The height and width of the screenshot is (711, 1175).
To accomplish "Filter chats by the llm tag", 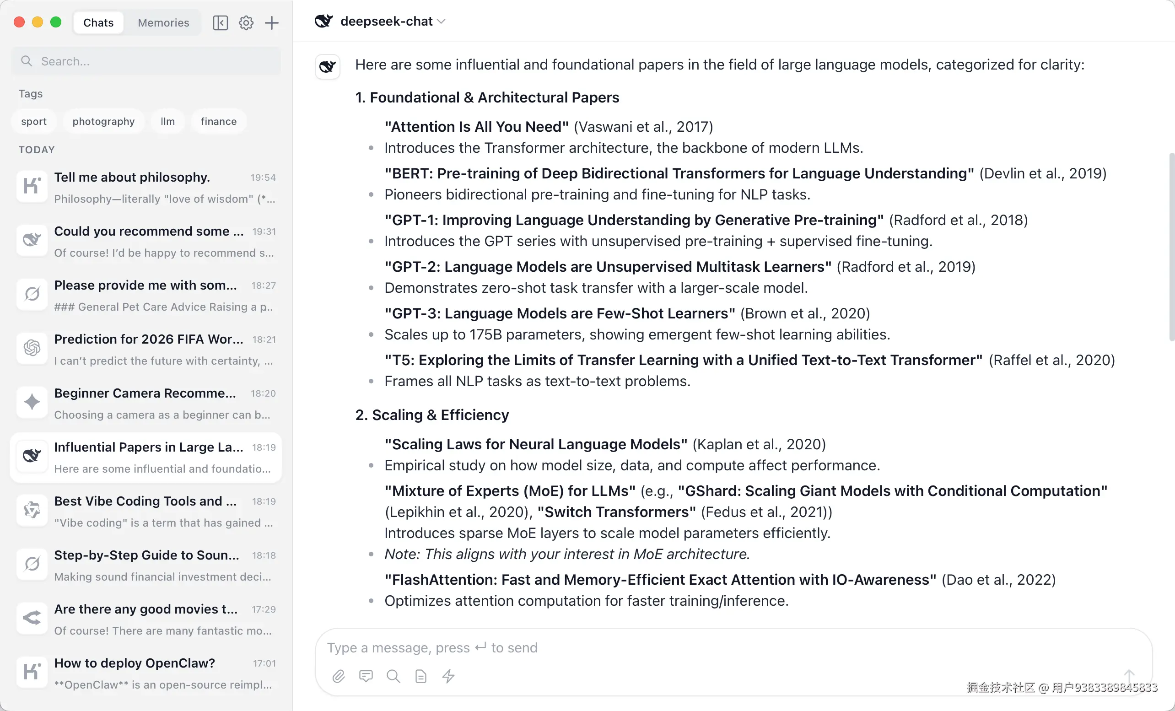I will point(167,121).
